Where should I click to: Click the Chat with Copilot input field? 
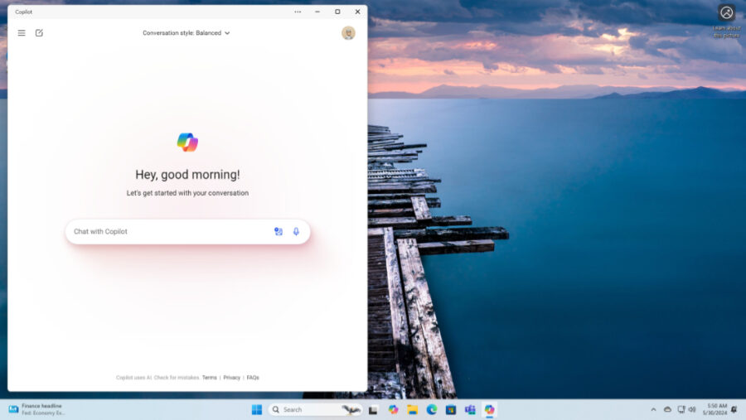[x=166, y=232]
